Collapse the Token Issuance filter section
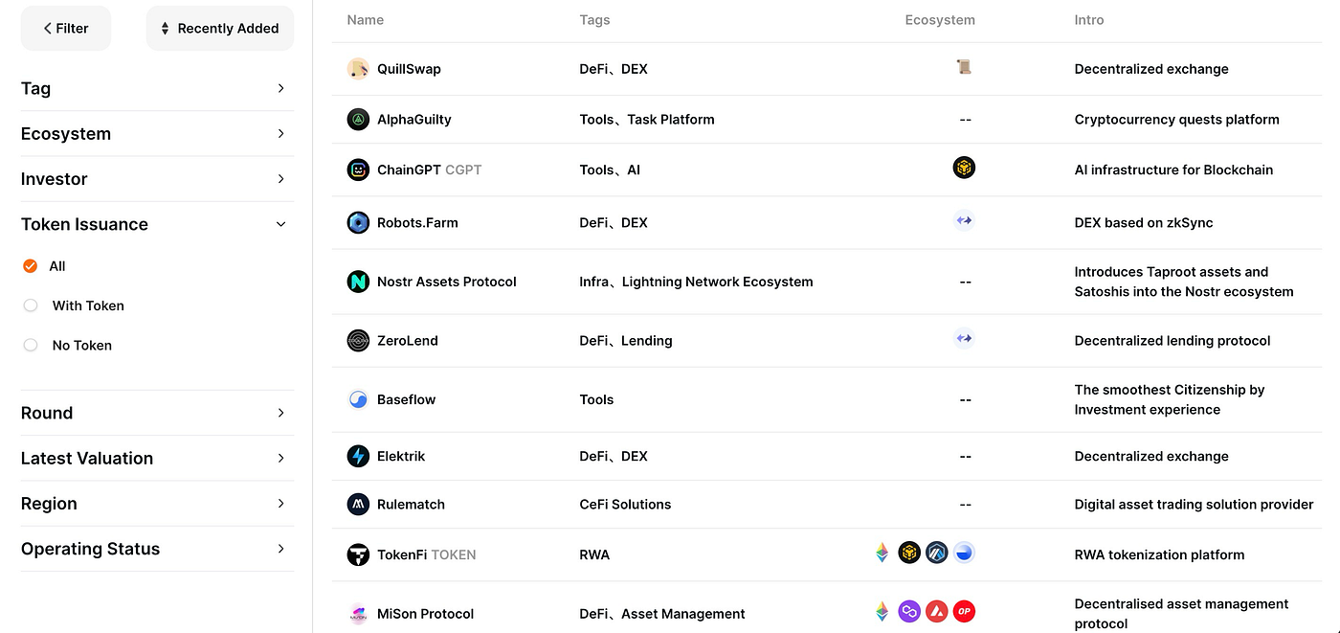 click(x=157, y=224)
